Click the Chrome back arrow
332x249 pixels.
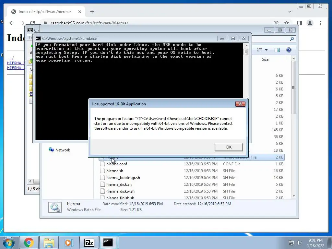(x=12, y=23)
